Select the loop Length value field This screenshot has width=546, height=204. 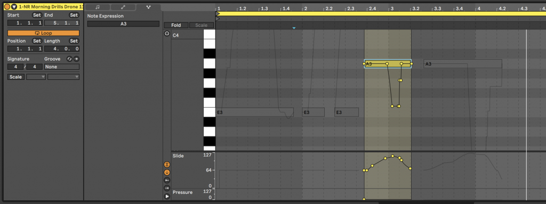(x=62, y=49)
